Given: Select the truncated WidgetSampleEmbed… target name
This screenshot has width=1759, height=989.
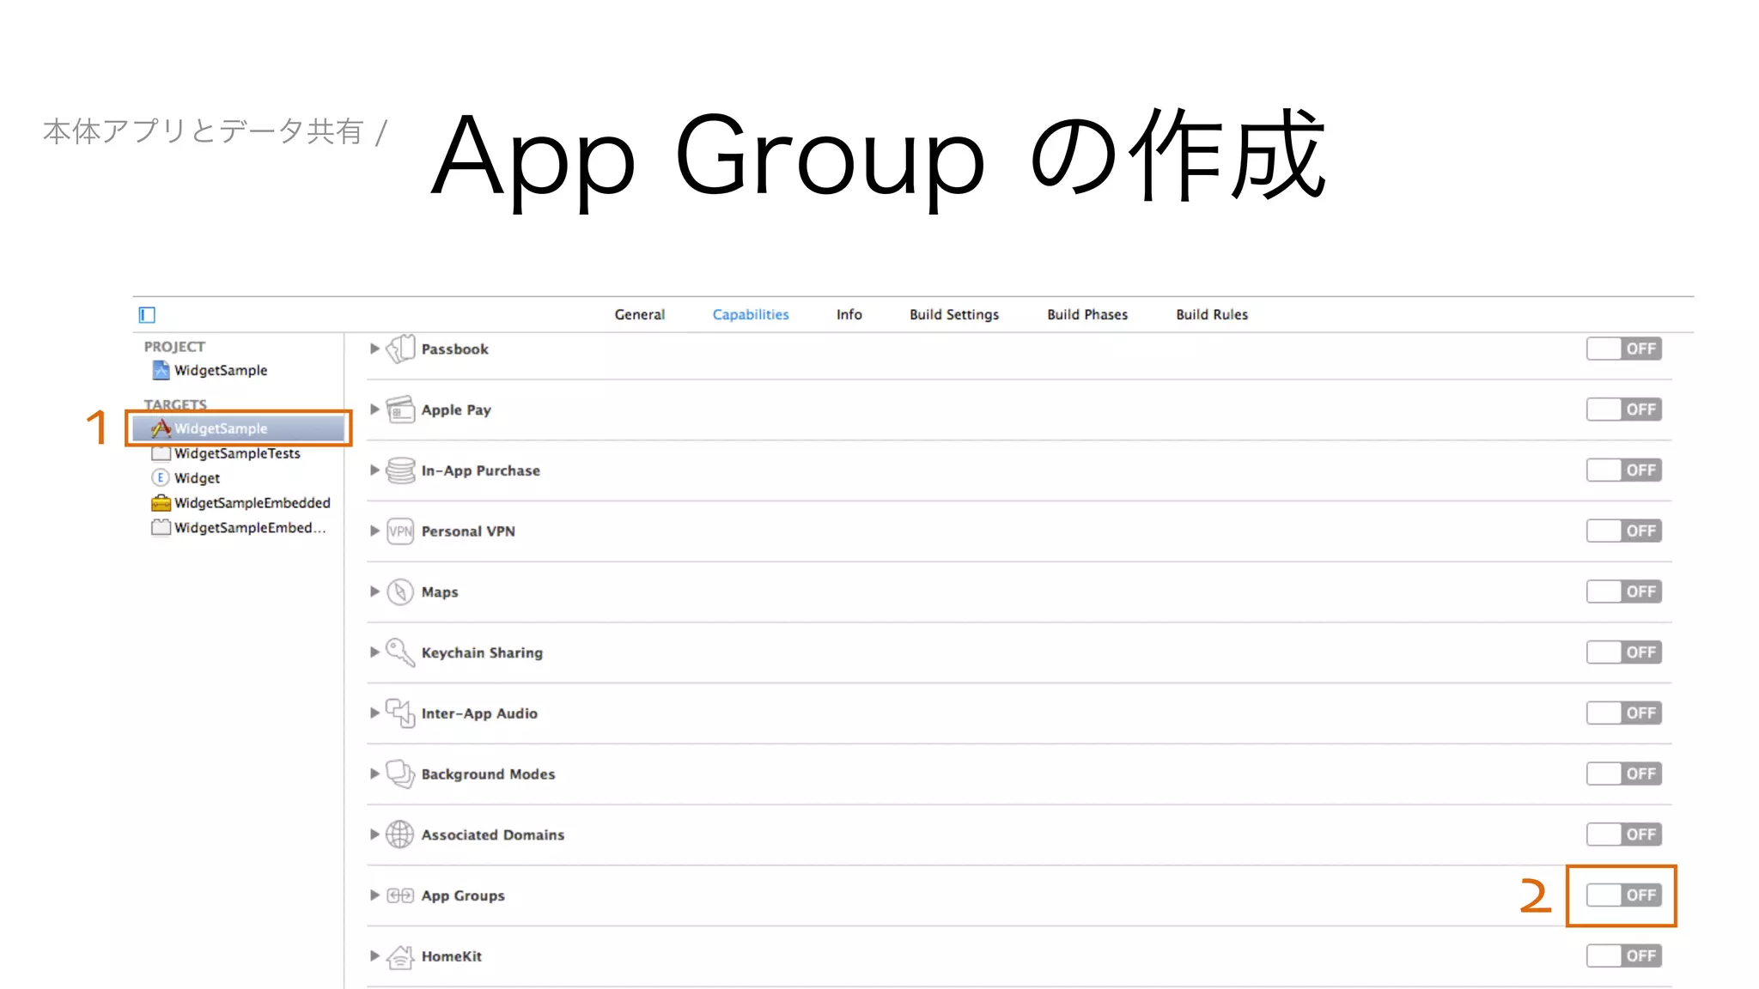Looking at the screenshot, I should click(250, 528).
